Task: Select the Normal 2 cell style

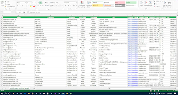Action: click(x=98, y=3)
